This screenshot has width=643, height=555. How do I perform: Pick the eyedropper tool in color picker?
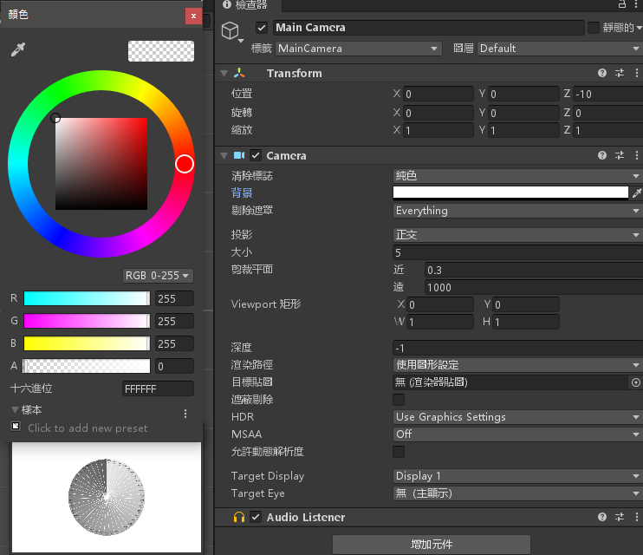click(x=18, y=51)
